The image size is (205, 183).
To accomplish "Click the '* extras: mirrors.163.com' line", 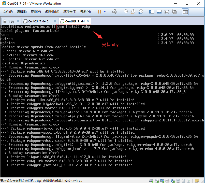I will coord(28,55).
